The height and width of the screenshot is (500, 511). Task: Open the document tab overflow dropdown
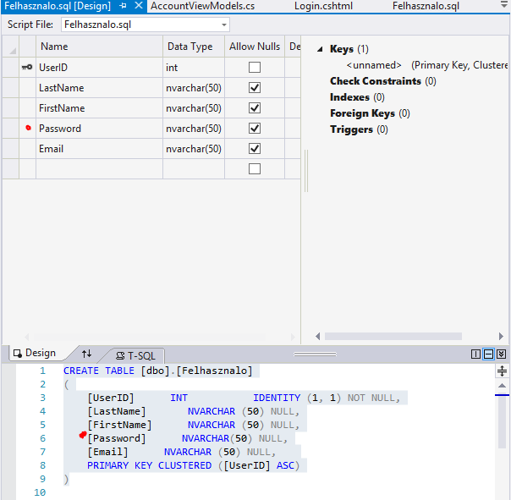tap(504, 4)
